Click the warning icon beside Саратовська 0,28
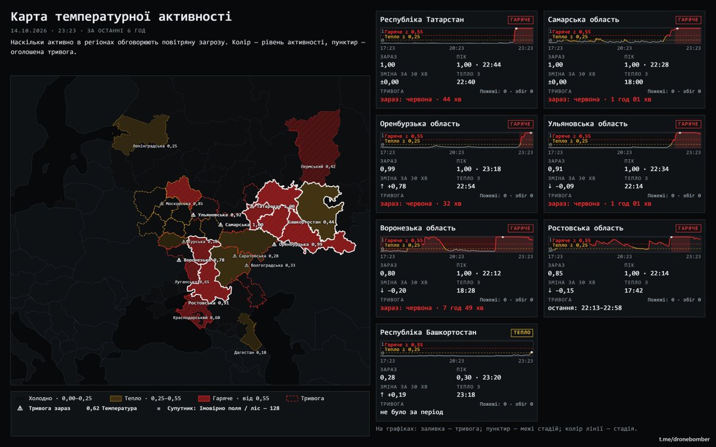Screen dimensions: 716x447 234,256
